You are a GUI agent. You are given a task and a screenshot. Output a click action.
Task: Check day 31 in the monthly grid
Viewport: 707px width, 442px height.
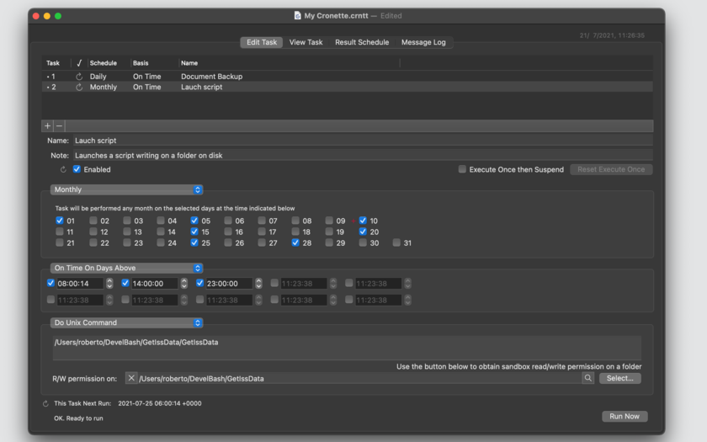point(396,242)
